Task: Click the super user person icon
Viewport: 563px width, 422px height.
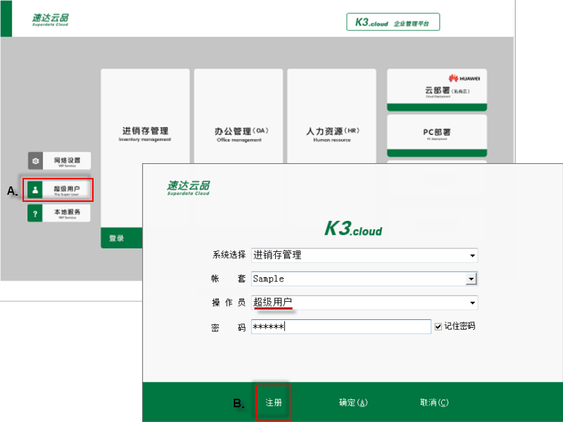Action: [x=35, y=190]
